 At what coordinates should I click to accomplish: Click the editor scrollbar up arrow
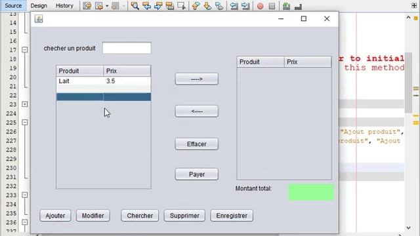click(408, 18)
